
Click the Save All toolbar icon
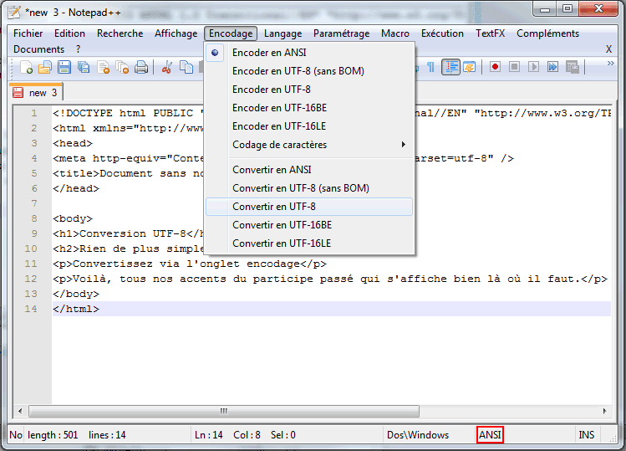click(84, 67)
